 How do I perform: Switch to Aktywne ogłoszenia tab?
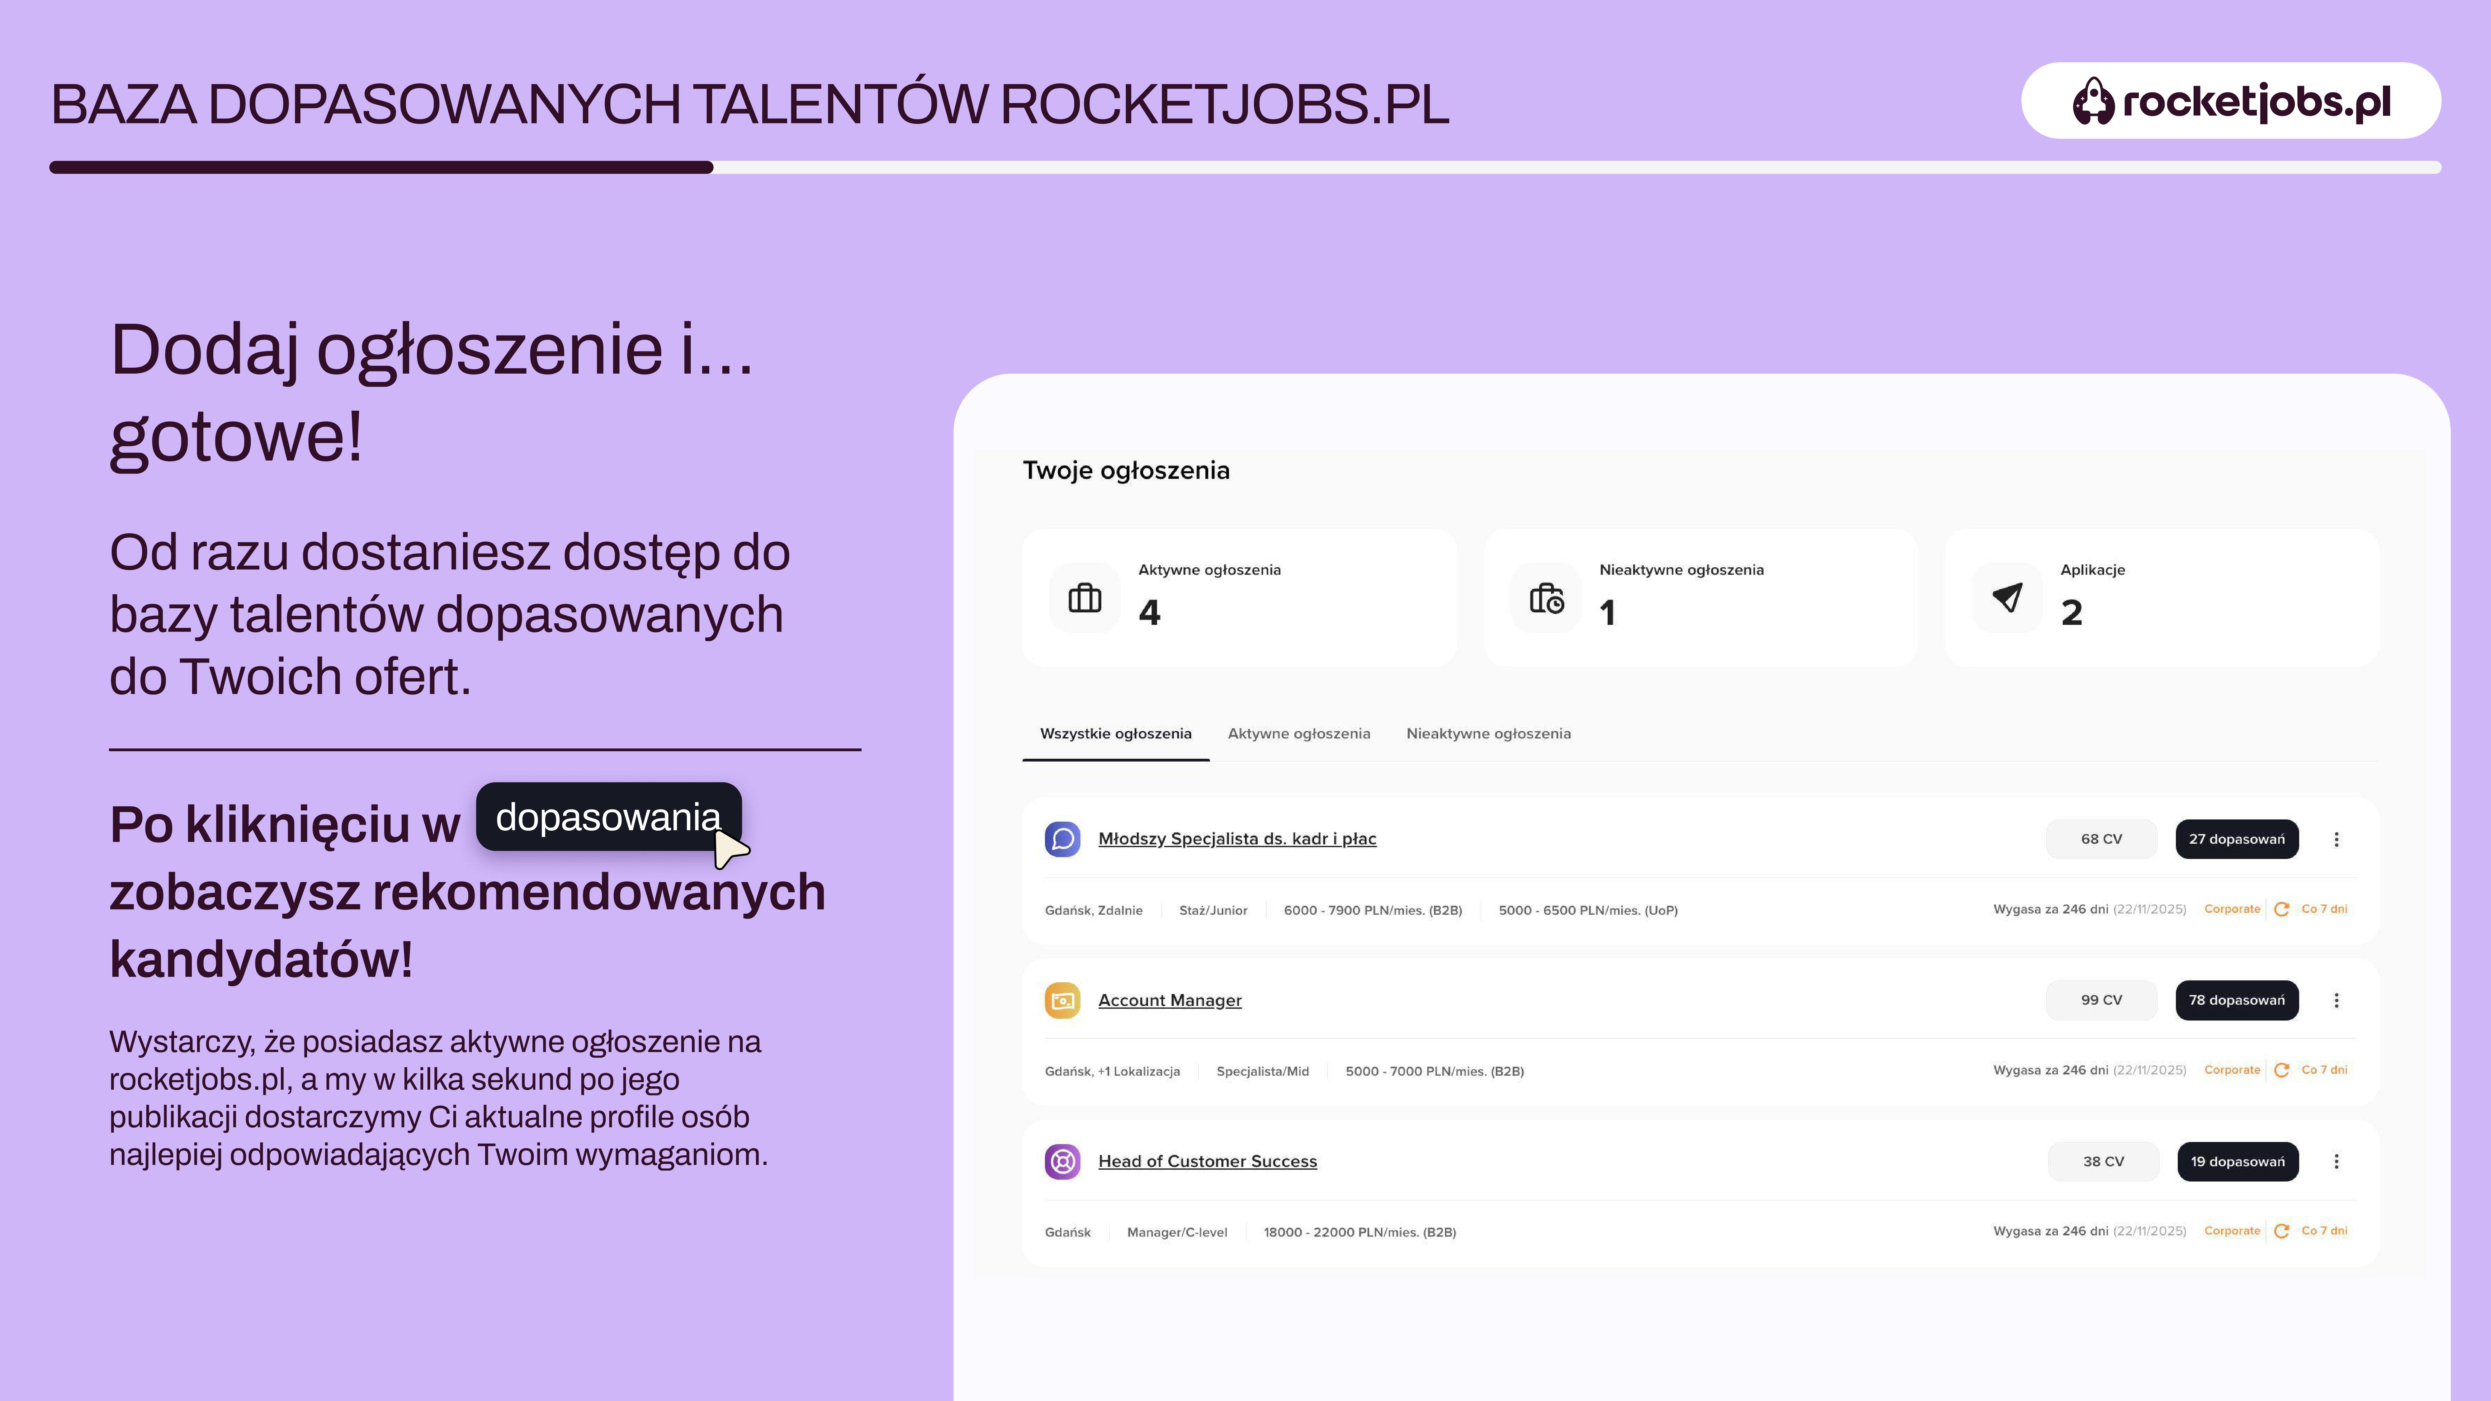point(1299,734)
